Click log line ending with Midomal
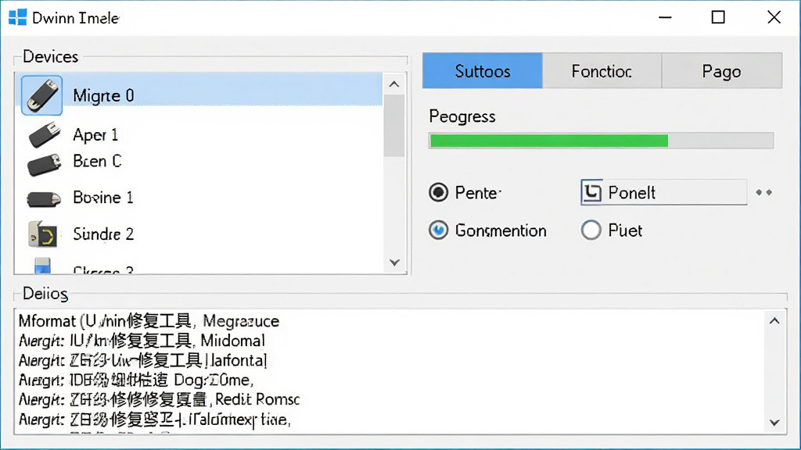The height and width of the screenshot is (450, 801). click(x=142, y=341)
